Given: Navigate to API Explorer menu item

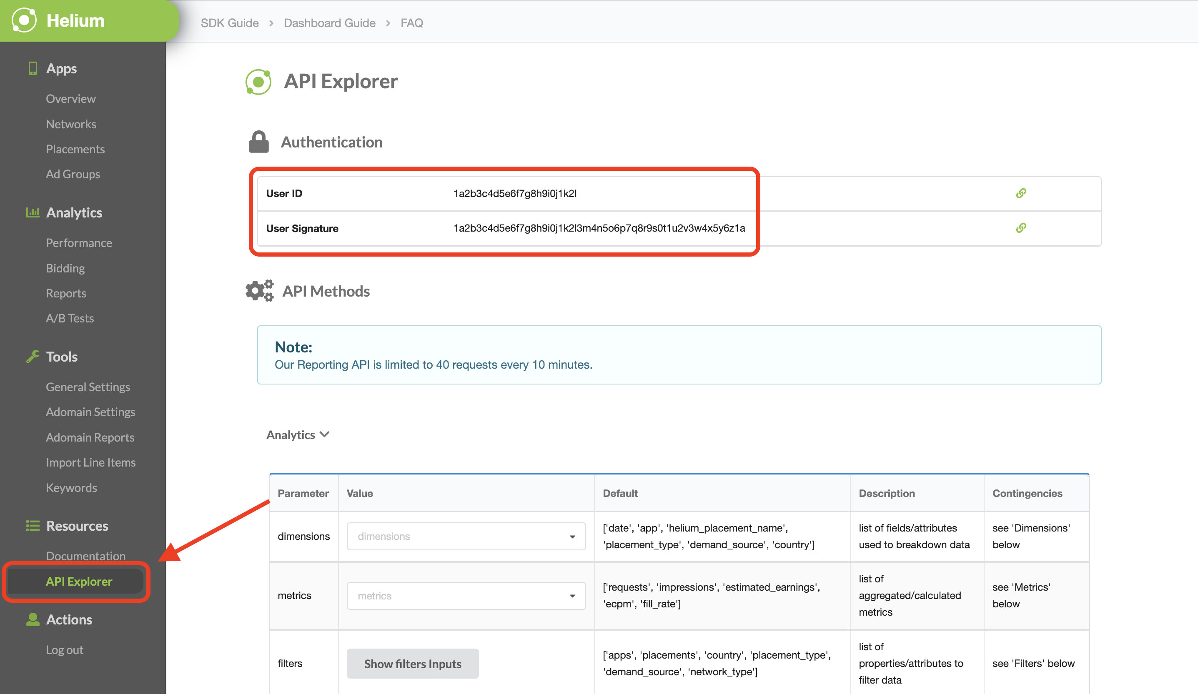Looking at the screenshot, I should [x=79, y=581].
